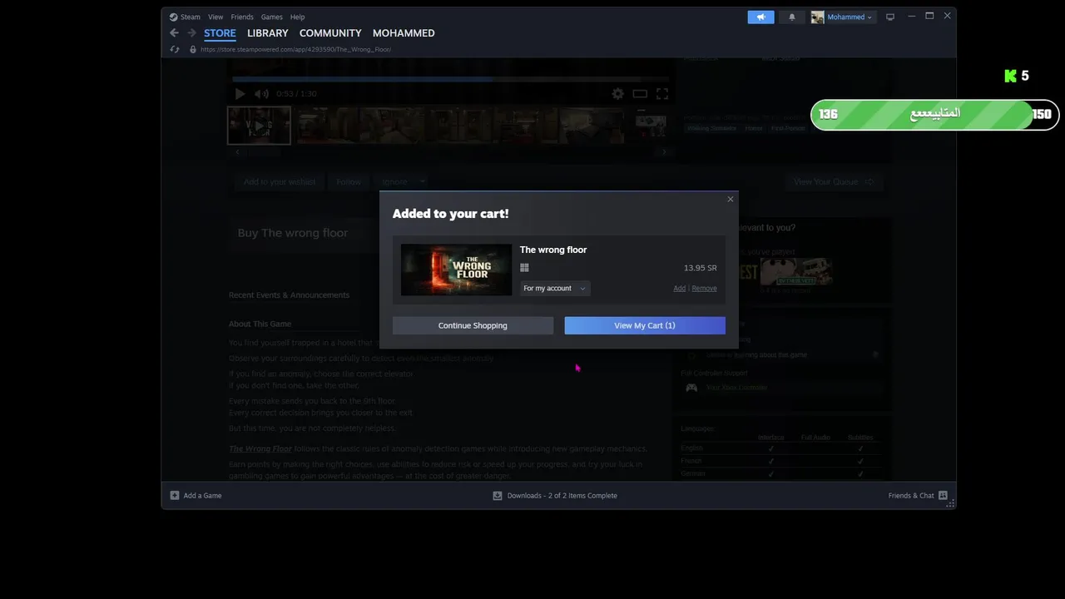The image size is (1065, 599).
Task: Go back with the left arrow
Action: (174, 33)
